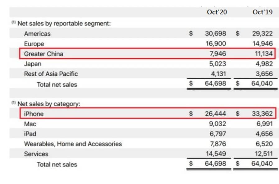Click the 30,698 Americas Oct'20 value
This screenshot has width=279, height=184.
point(215,34)
